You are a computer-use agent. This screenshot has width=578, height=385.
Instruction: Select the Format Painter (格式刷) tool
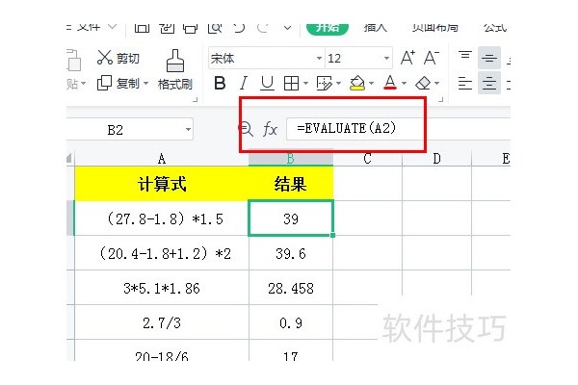175,70
